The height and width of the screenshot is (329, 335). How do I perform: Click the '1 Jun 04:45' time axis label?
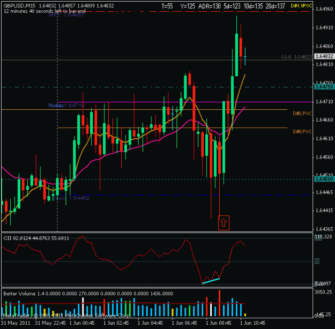(150, 323)
